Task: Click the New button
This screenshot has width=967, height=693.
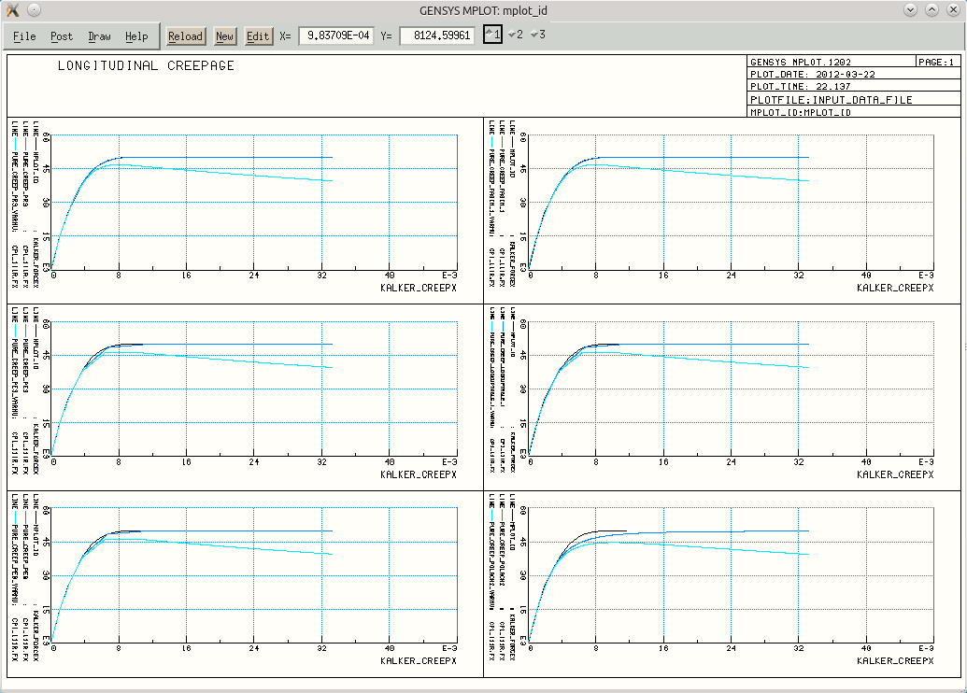Action: point(224,36)
